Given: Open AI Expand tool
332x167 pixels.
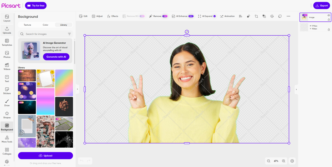Looking at the screenshot, I should coord(207,16).
